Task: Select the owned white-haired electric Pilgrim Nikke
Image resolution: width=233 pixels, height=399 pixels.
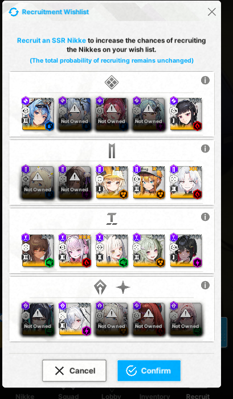Action: point(75,319)
